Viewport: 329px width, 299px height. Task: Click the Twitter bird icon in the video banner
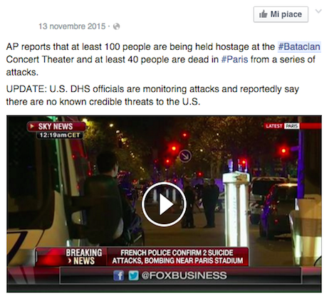(133, 276)
